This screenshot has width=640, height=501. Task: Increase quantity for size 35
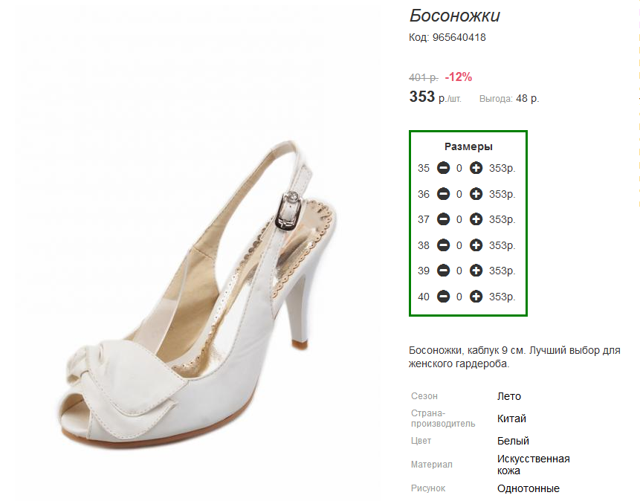click(x=476, y=168)
